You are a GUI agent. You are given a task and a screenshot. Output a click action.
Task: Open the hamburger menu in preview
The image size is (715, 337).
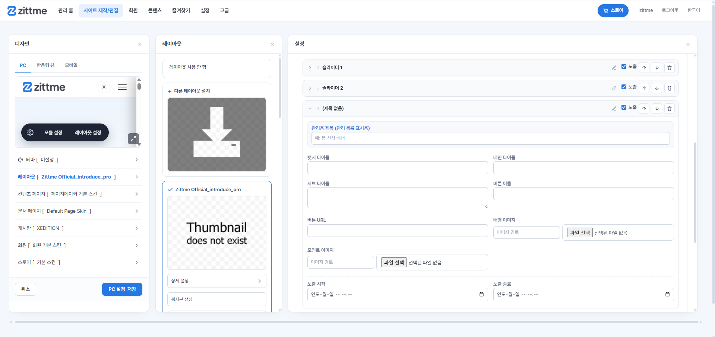coord(122,87)
